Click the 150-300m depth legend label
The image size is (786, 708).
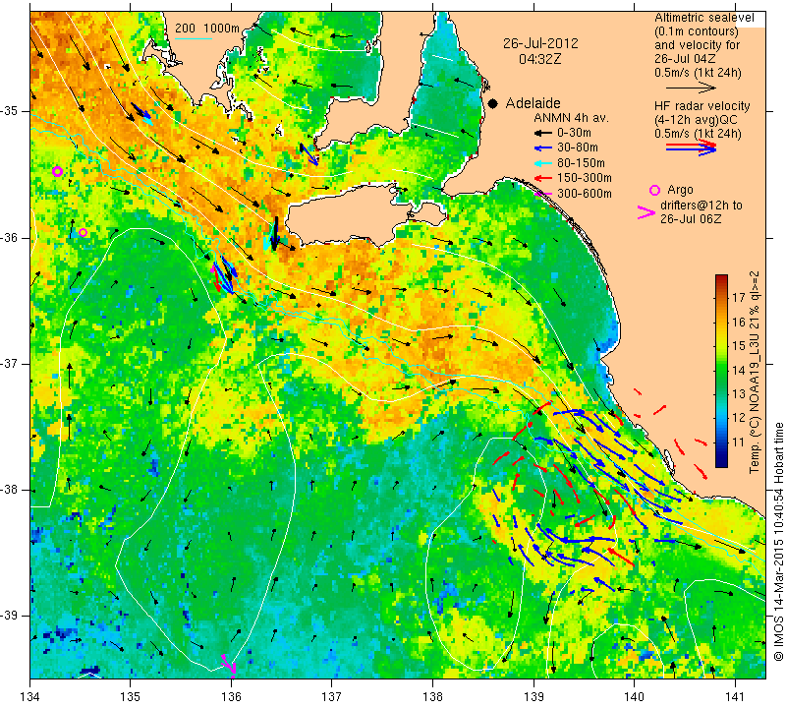585,178
